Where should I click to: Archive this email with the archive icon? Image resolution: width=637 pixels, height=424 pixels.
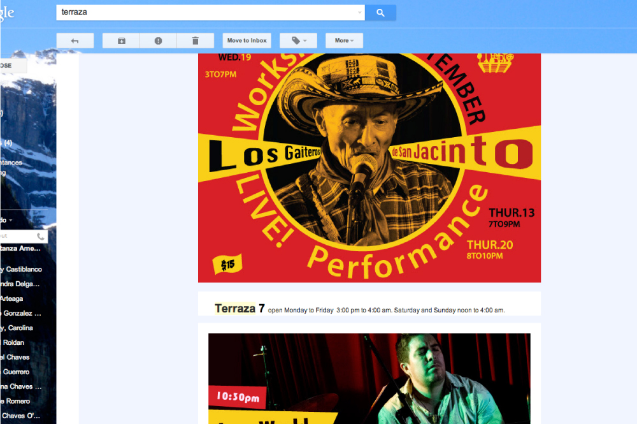click(121, 41)
